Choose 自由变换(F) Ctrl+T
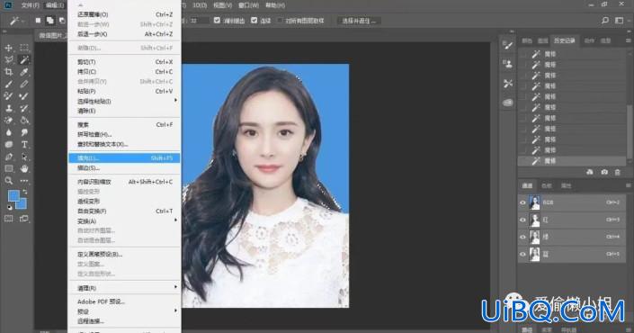Image resolution: width=634 pixels, height=333 pixels. pos(124,211)
